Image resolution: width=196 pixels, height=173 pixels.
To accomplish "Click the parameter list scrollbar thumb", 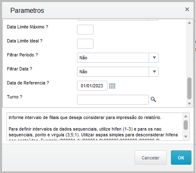I will click(189, 88).
